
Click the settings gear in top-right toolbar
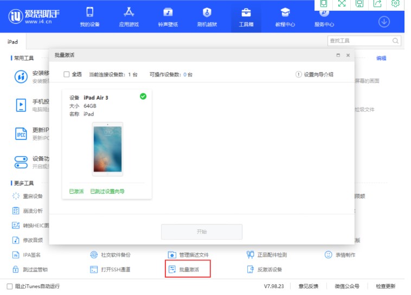pyautogui.click(x=395, y=3)
